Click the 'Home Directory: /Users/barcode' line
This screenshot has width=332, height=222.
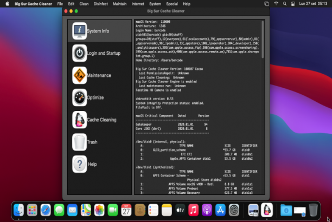(159, 60)
